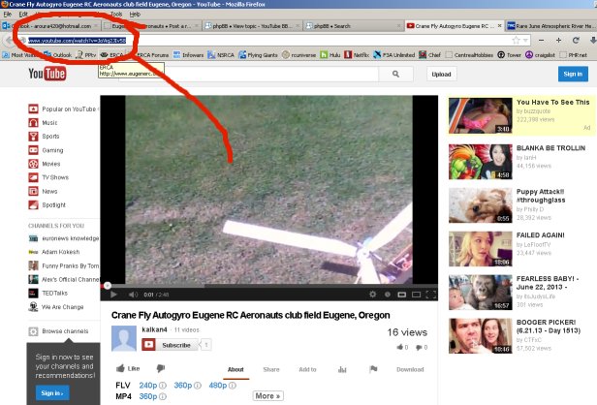
Task: Download MP4 360p format link
Action: pyautogui.click(x=148, y=396)
